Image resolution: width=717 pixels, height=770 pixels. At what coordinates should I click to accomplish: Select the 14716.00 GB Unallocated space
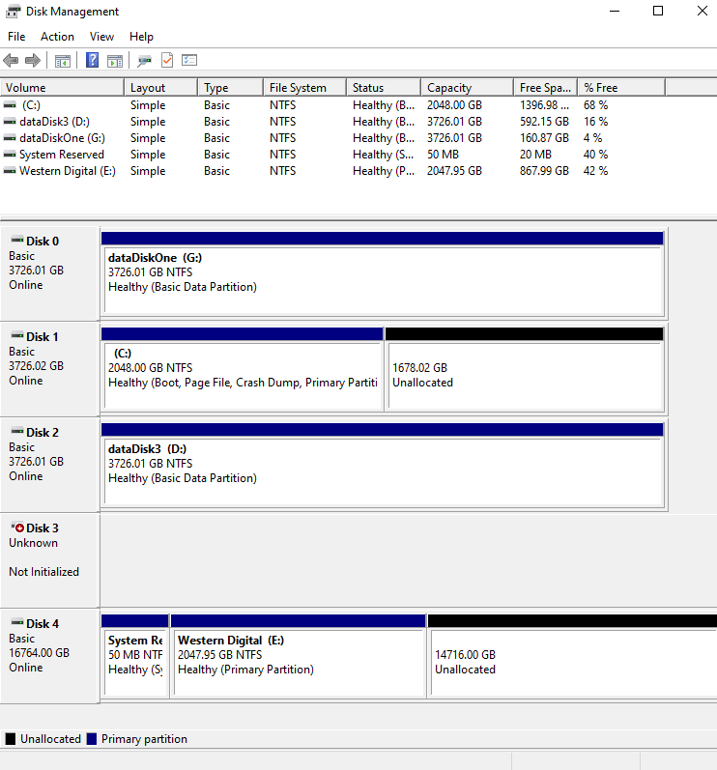coord(572,656)
